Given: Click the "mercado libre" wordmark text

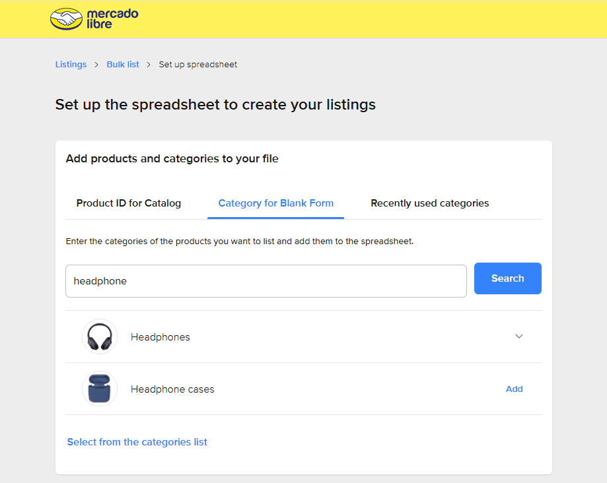Looking at the screenshot, I should (112, 18).
